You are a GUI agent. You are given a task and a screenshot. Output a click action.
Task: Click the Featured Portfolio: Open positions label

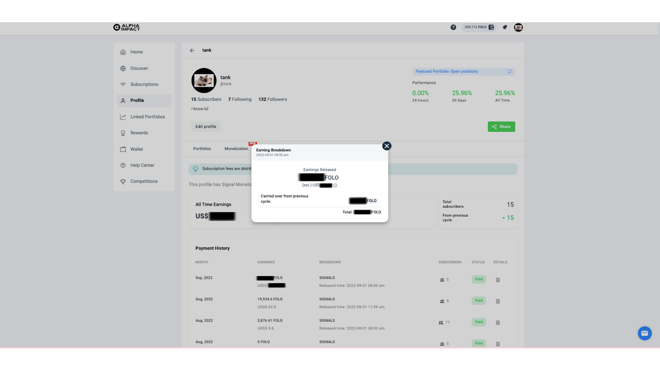click(x=447, y=72)
